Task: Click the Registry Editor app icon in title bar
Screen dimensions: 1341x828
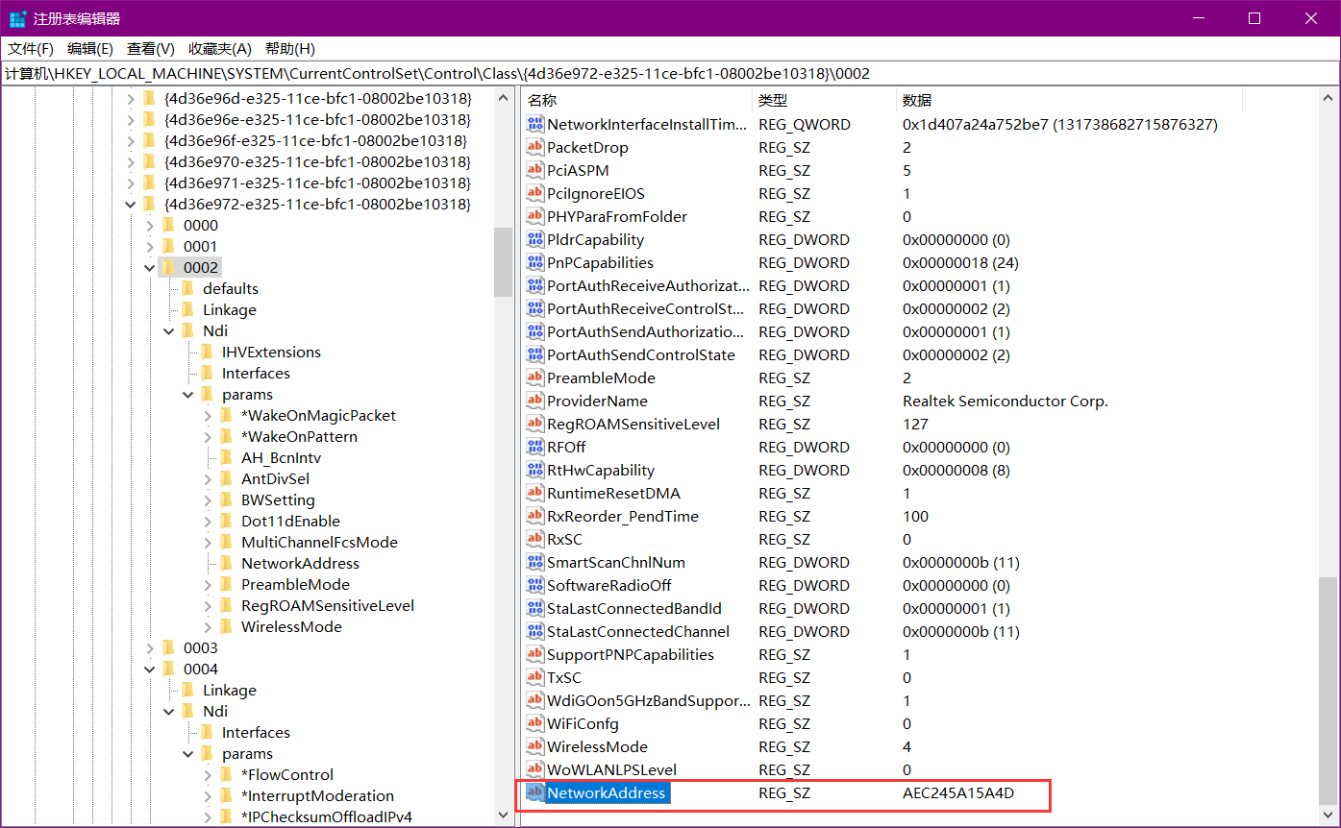Action: [17, 18]
